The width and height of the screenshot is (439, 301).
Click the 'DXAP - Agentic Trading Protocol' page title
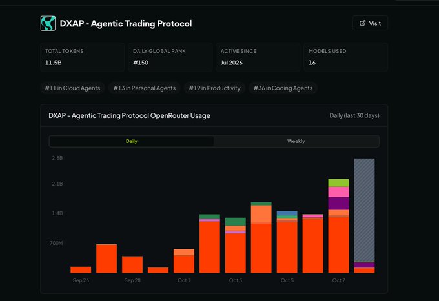click(126, 23)
